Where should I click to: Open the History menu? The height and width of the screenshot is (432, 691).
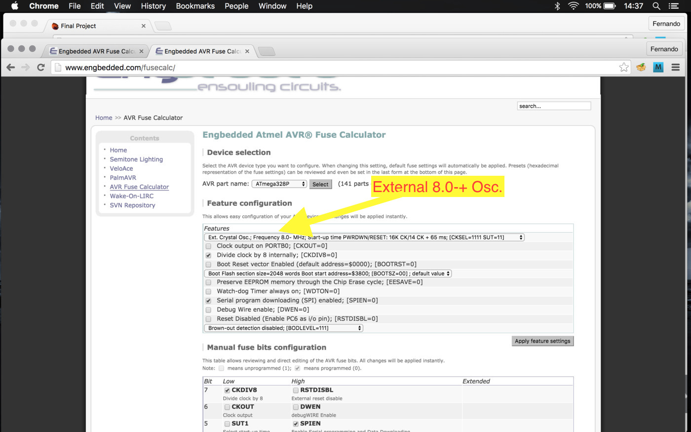tap(153, 6)
